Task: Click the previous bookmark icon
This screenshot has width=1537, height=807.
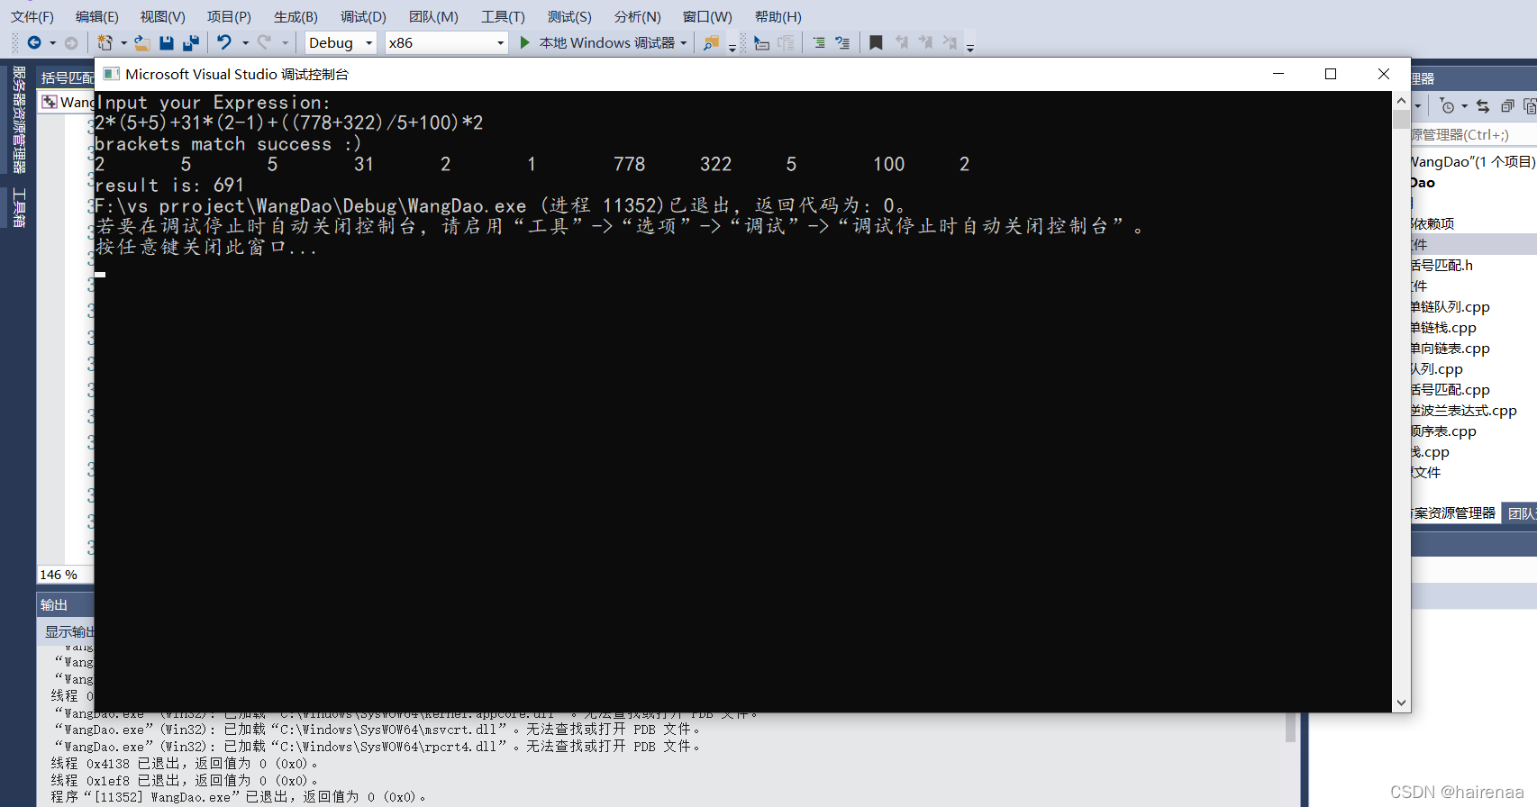Action: coord(901,42)
